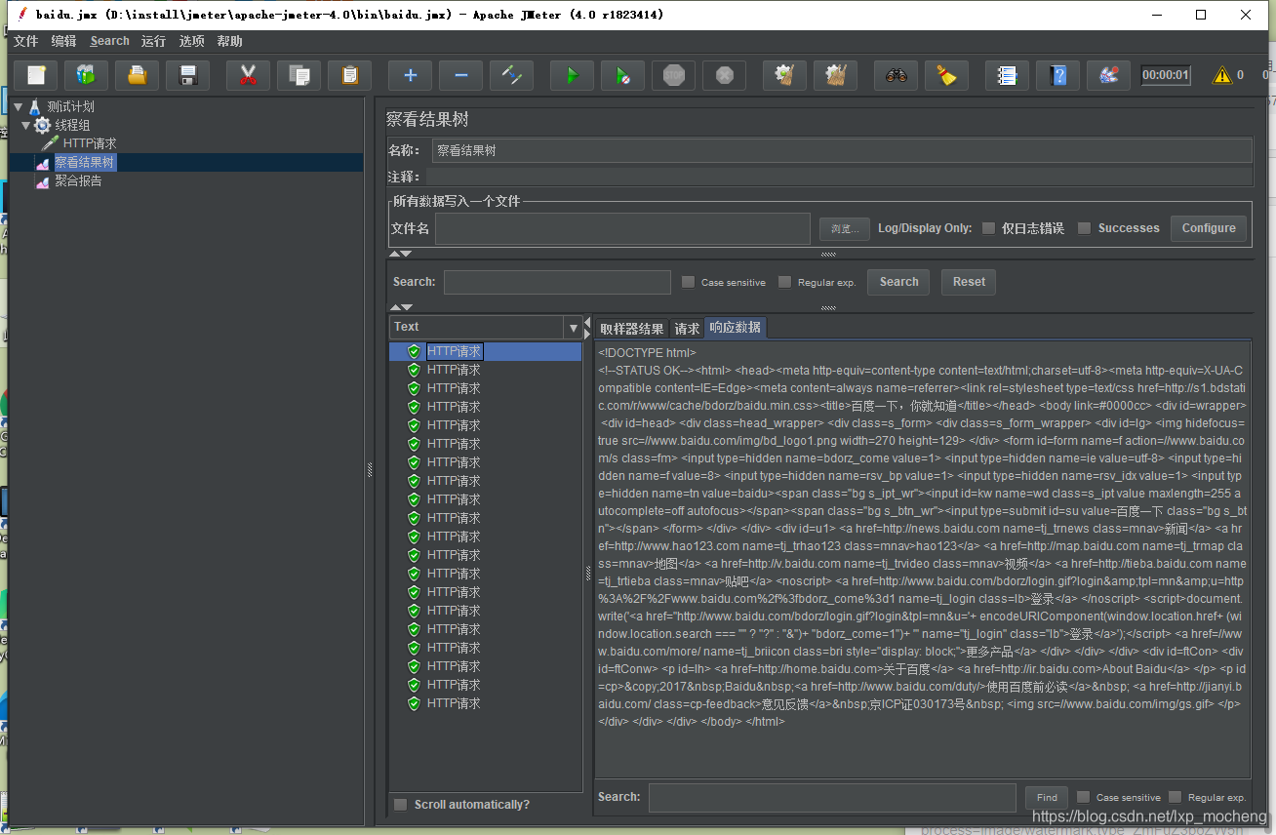Focus the 文件名 filename field

click(x=622, y=228)
